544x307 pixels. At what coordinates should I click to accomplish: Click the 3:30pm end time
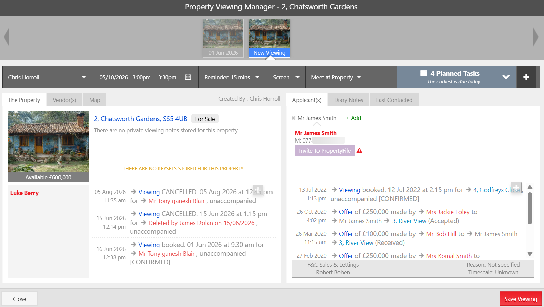[x=167, y=77]
